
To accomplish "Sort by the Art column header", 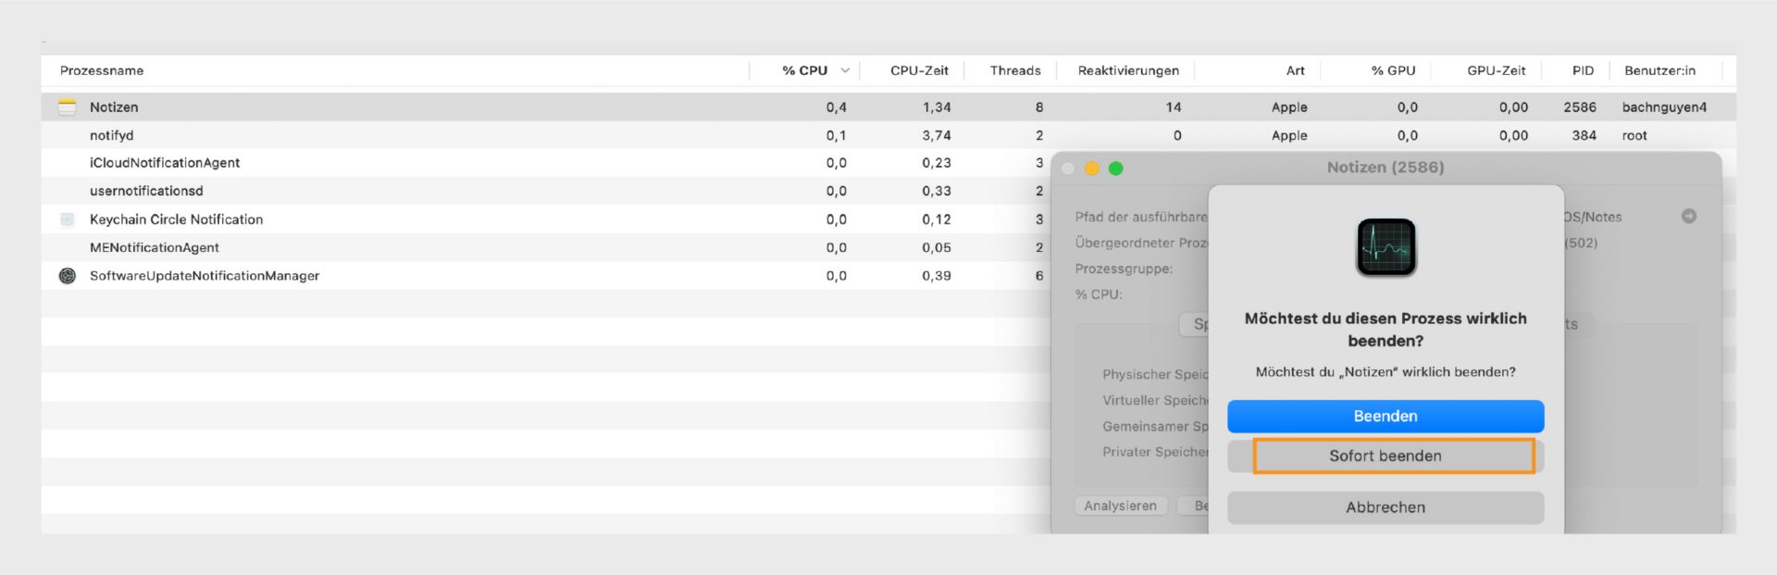I will click(x=1295, y=70).
